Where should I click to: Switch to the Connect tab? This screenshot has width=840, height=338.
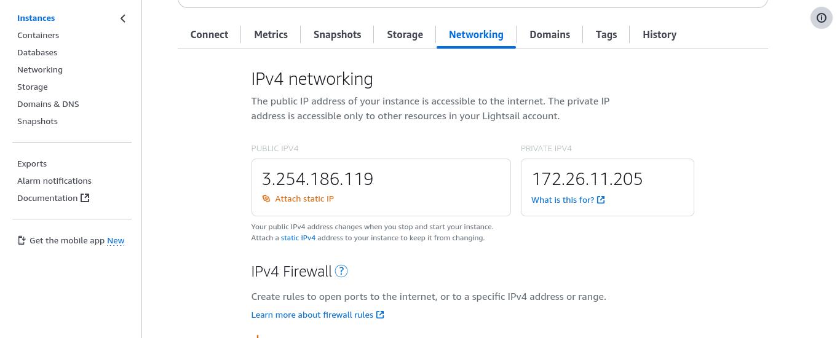(x=209, y=34)
